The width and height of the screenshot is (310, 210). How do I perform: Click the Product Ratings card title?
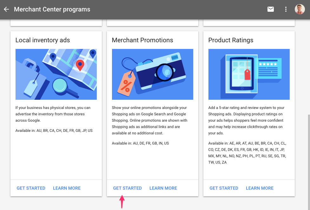231,40
